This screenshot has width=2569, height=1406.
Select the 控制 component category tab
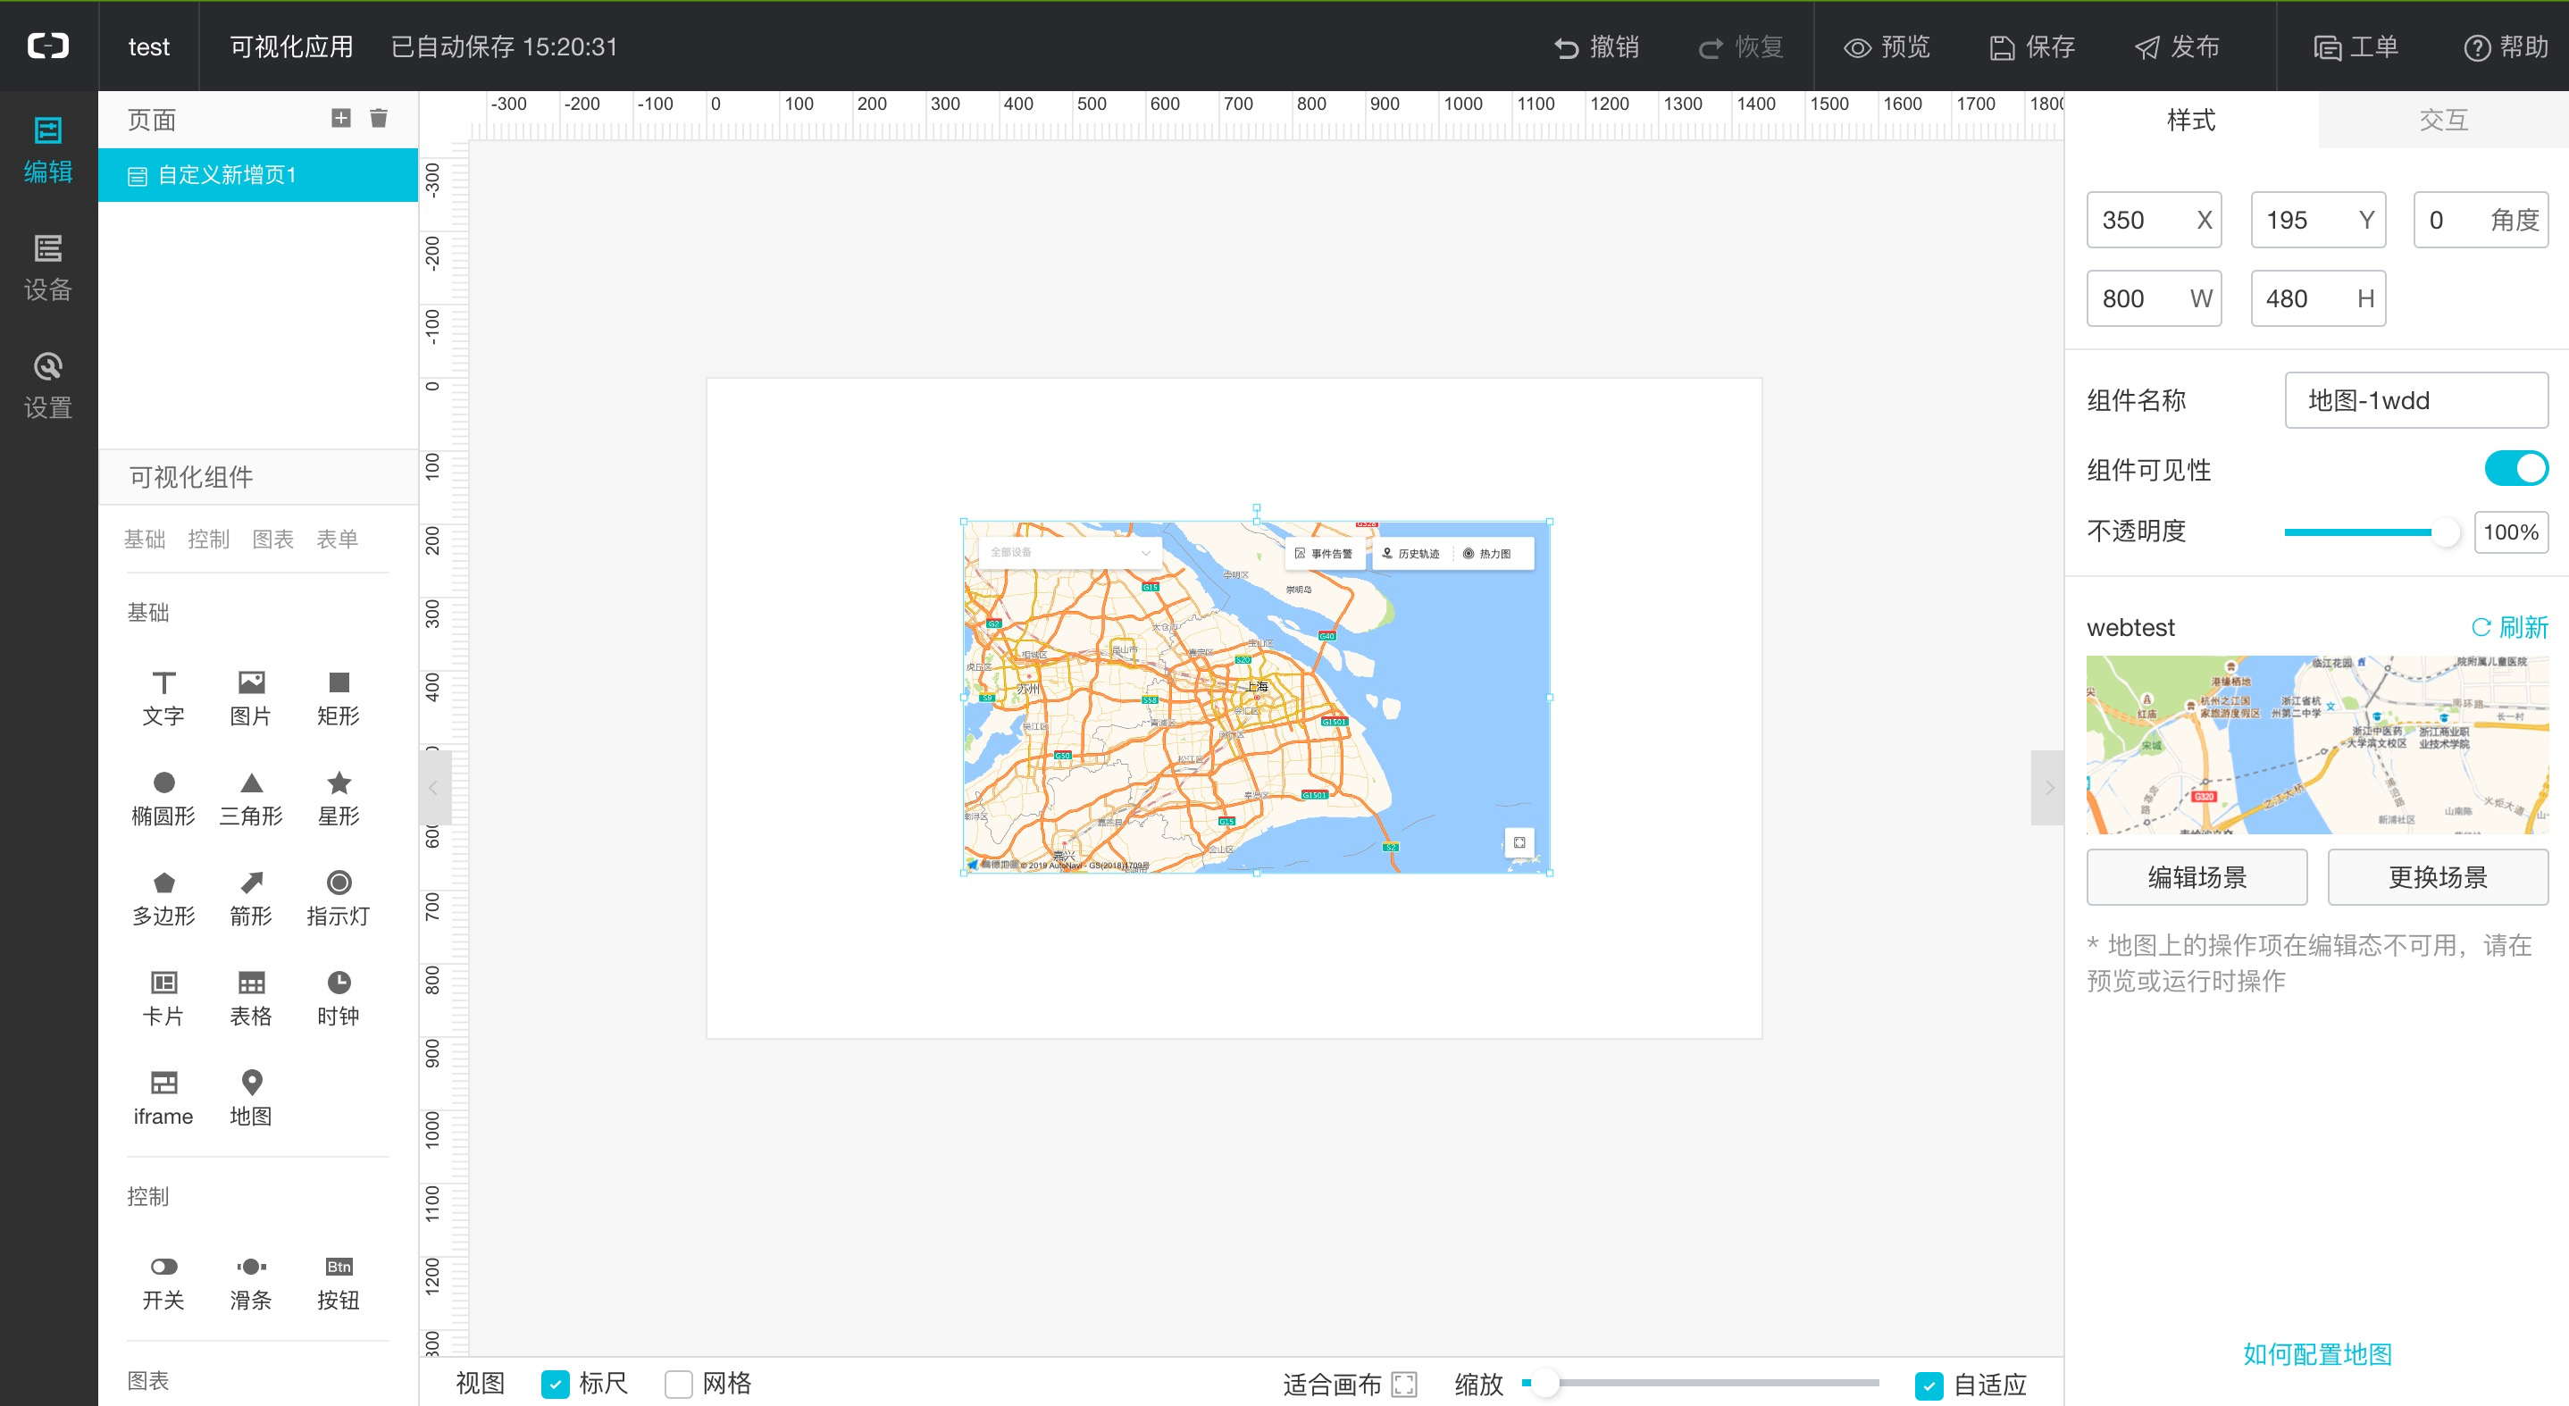tap(208, 540)
